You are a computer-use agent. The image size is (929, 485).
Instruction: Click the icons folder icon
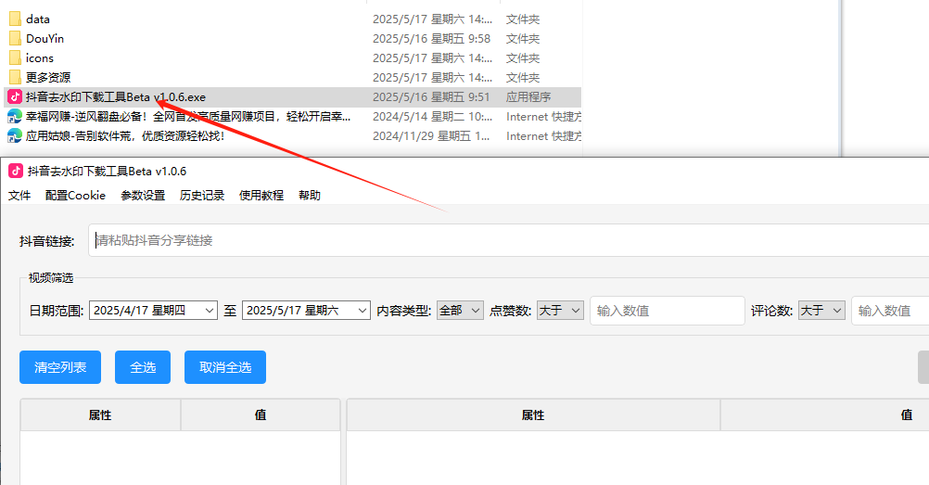tap(15, 58)
